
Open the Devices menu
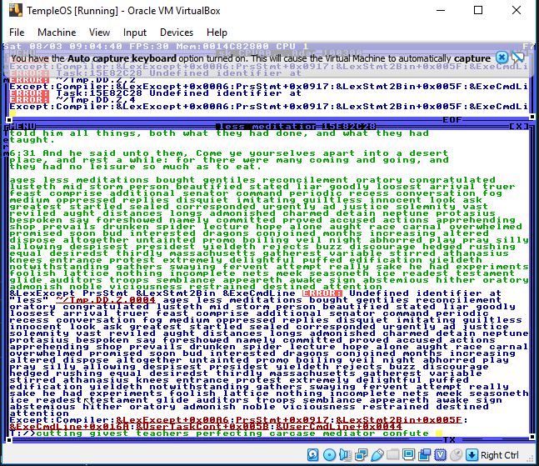[x=177, y=33]
